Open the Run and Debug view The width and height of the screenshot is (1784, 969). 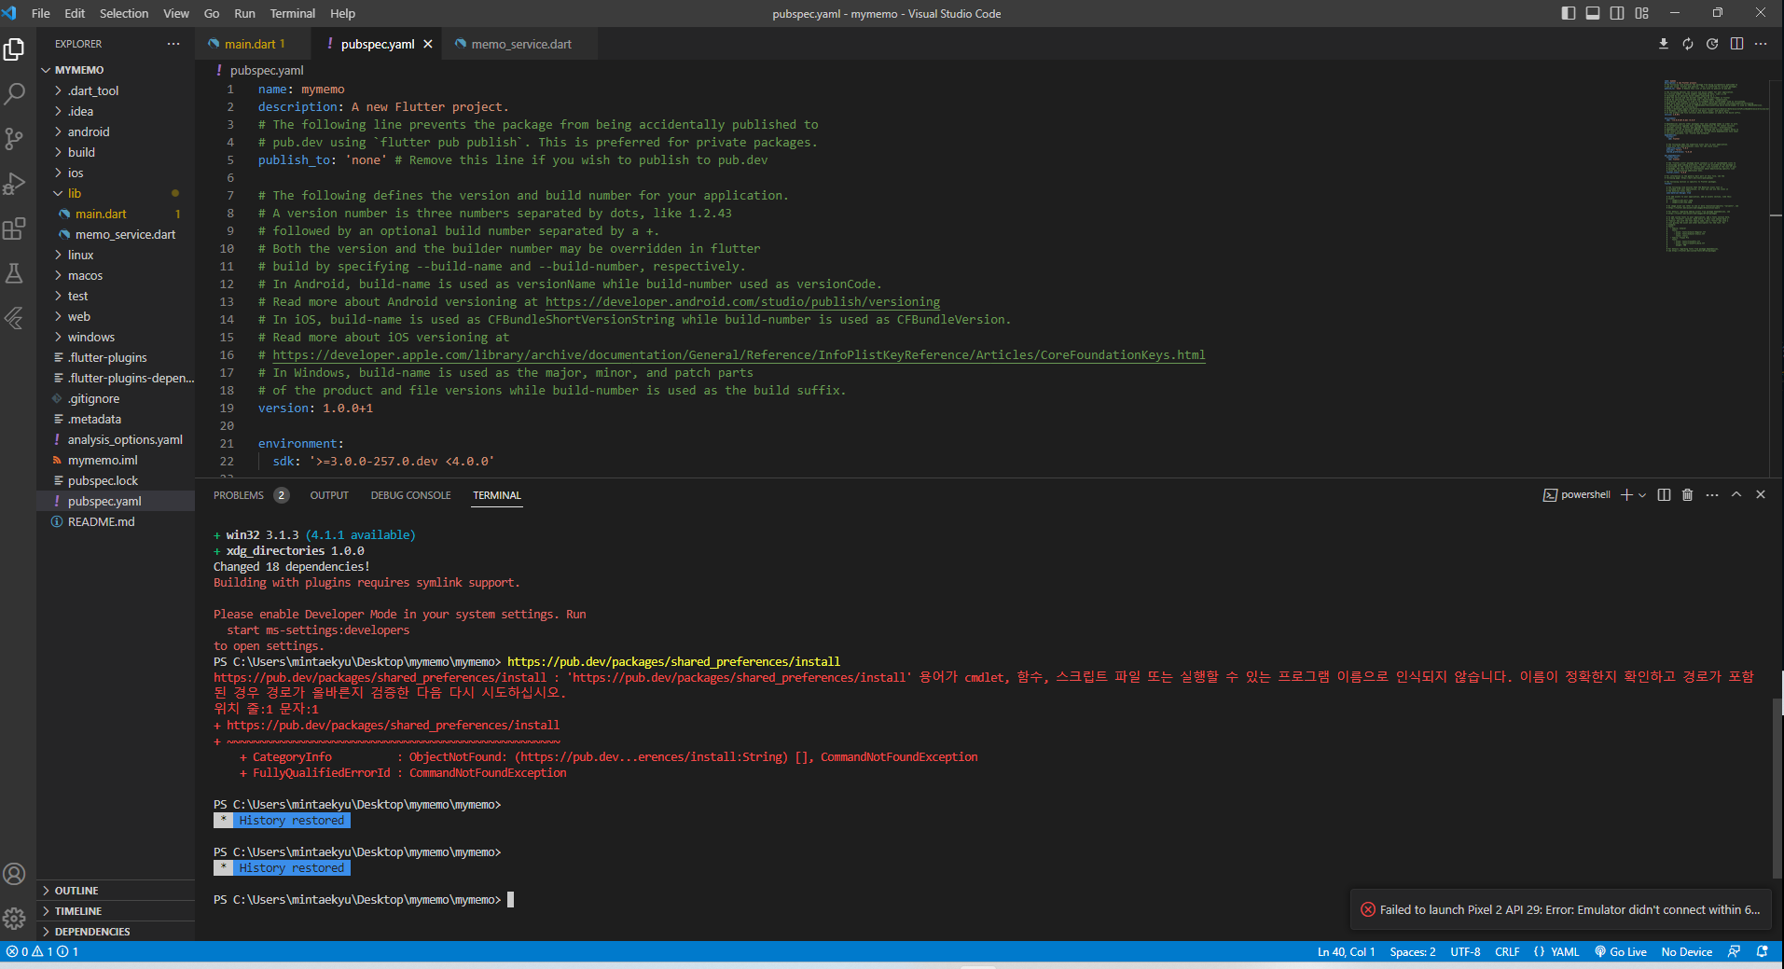pyautogui.click(x=14, y=184)
